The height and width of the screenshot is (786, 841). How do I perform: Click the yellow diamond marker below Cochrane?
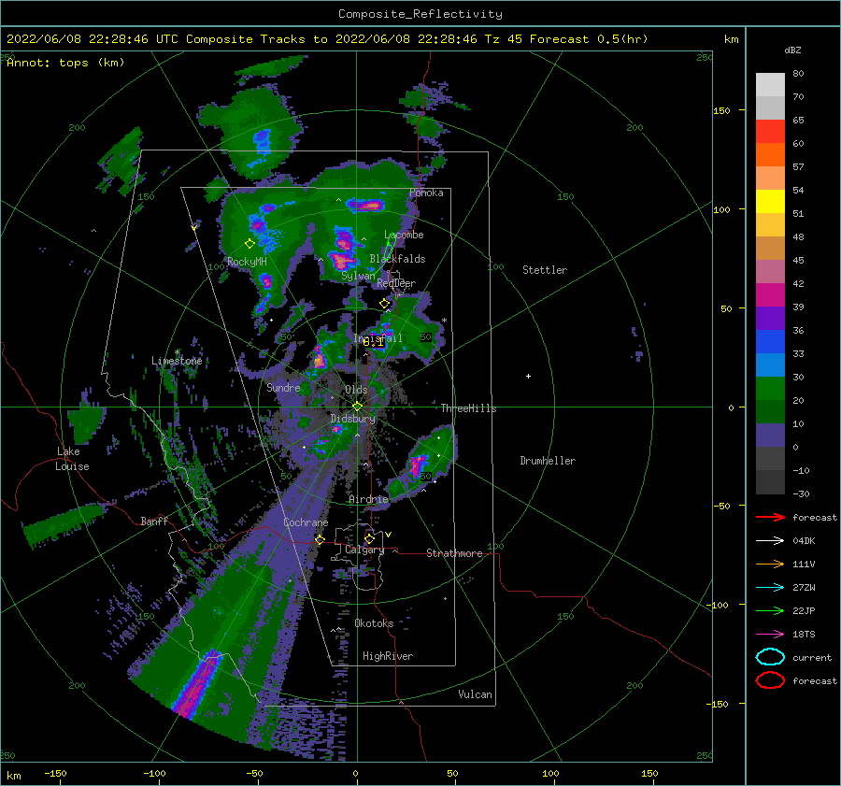click(x=320, y=539)
